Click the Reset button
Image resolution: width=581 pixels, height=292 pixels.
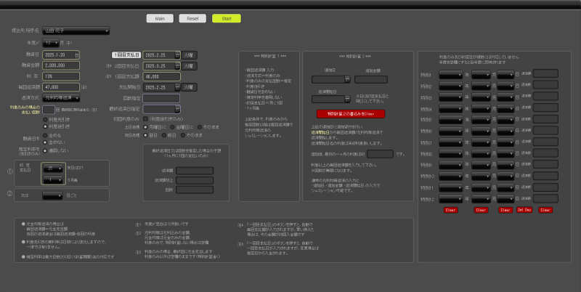pos(192,19)
